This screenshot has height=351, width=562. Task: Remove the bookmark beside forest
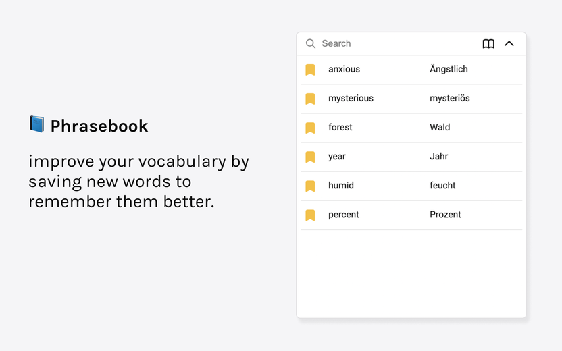point(310,128)
